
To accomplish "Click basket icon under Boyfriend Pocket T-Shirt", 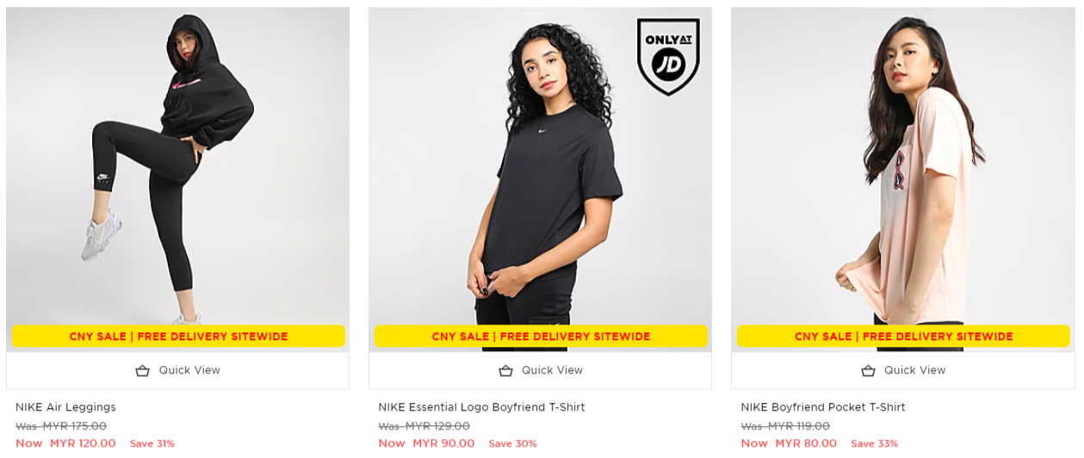I will tap(868, 371).
